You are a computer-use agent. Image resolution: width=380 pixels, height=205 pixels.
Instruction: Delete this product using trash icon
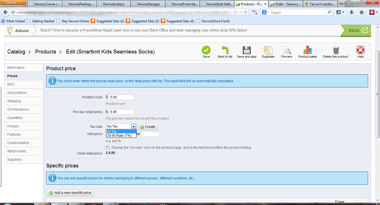click(336, 50)
